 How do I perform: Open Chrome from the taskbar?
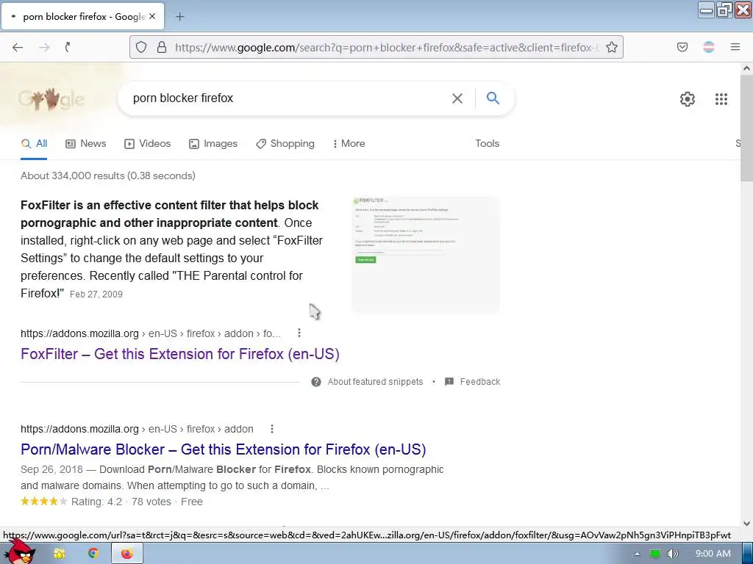click(x=93, y=554)
